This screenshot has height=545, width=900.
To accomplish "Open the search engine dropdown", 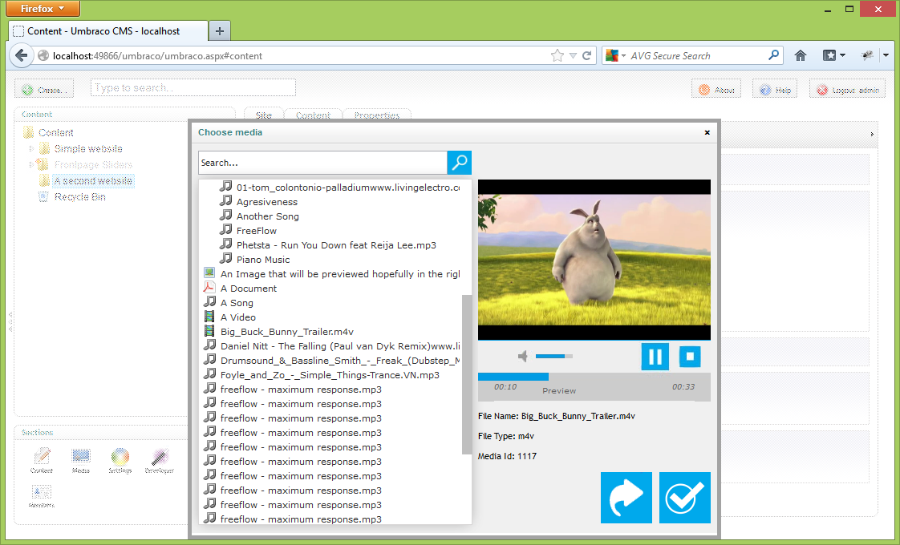I will [616, 55].
